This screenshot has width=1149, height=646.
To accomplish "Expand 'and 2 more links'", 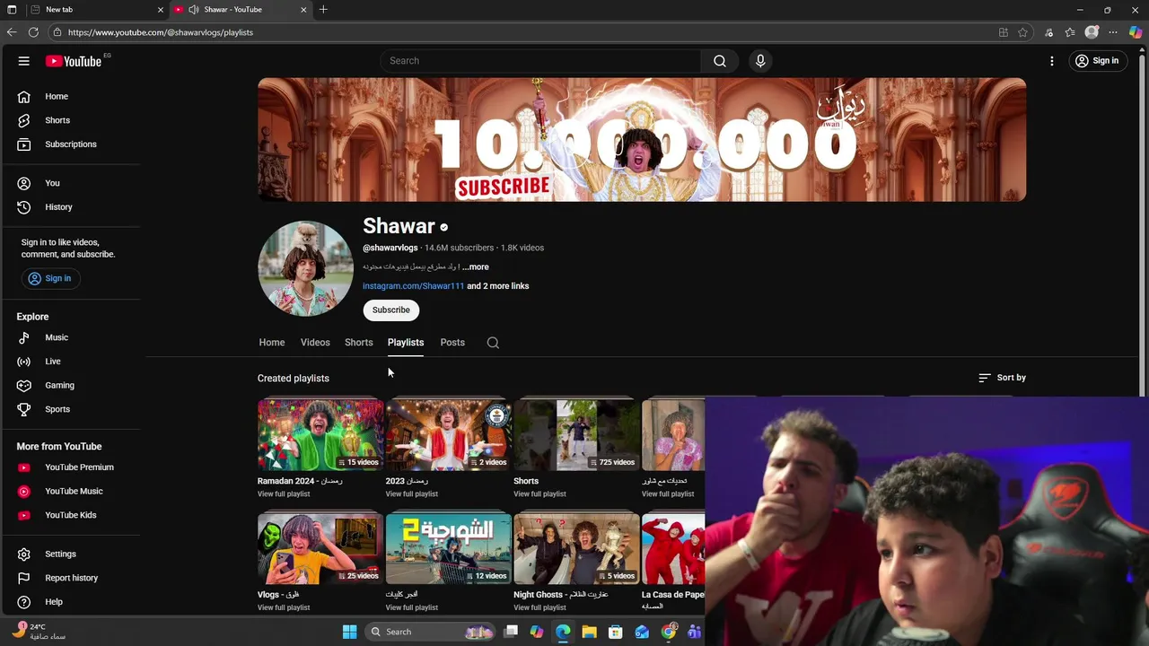I will pyautogui.click(x=497, y=286).
